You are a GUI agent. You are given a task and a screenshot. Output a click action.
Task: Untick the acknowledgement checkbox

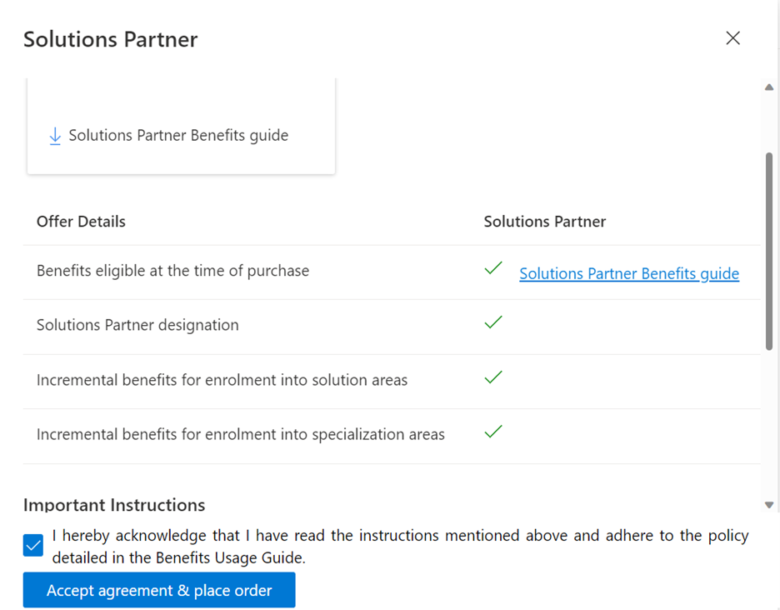33,546
